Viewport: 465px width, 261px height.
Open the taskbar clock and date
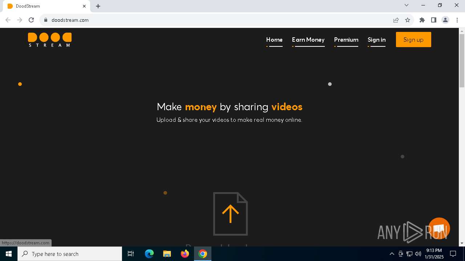pos(434,254)
